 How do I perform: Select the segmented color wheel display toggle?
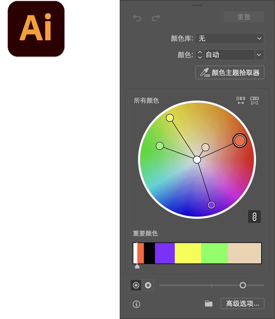[148, 285]
